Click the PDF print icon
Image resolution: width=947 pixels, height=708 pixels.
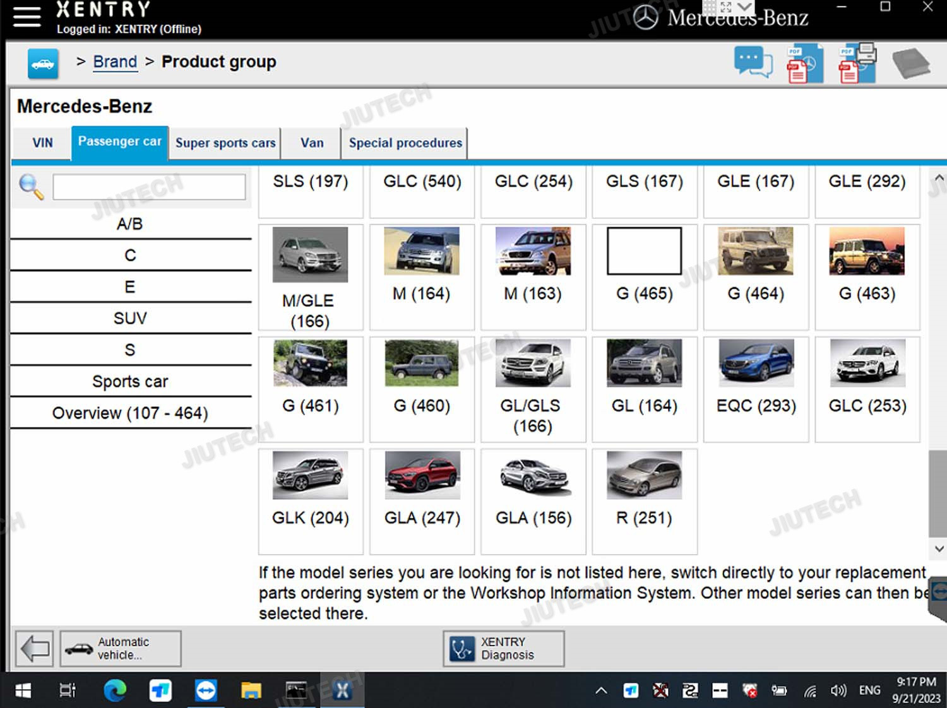[x=857, y=64]
